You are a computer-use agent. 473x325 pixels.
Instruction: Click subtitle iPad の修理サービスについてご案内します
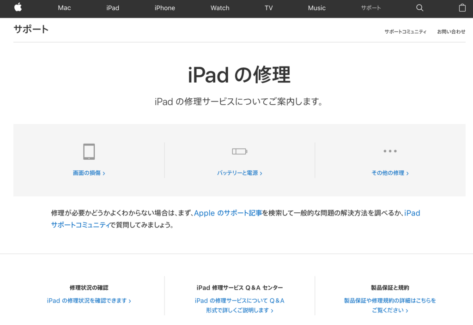pos(239,102)
